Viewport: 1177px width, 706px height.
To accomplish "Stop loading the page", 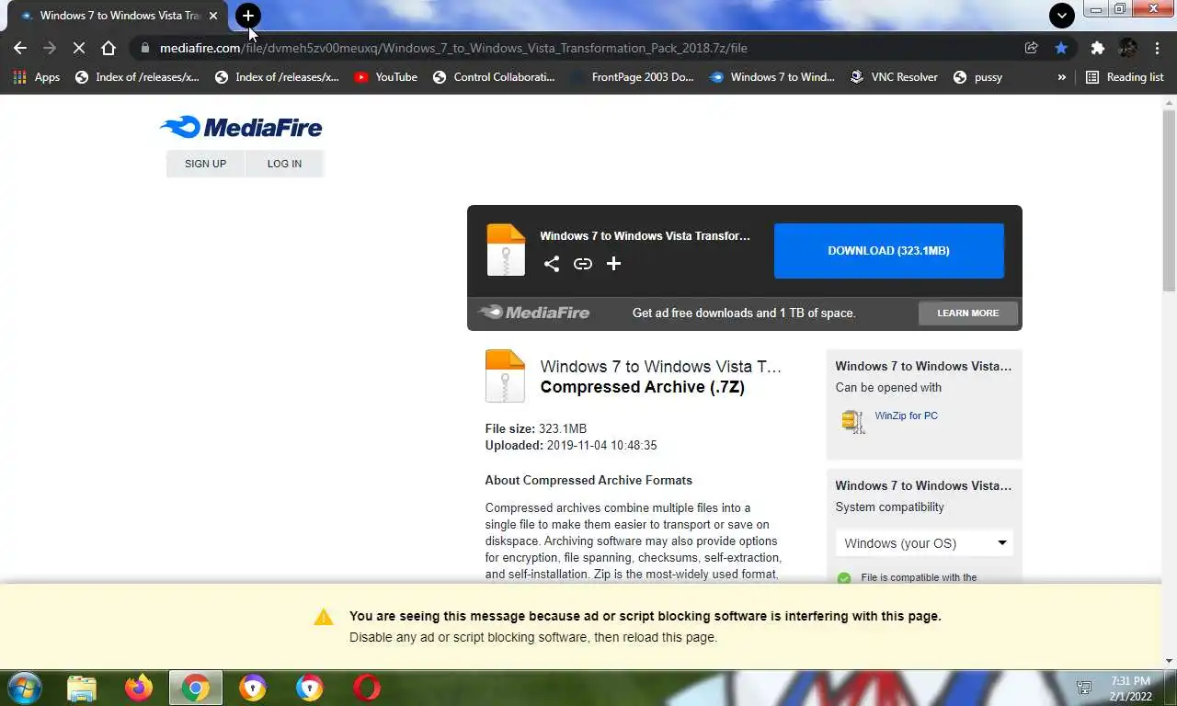I will pyautogui.click(x=79, y=48).
